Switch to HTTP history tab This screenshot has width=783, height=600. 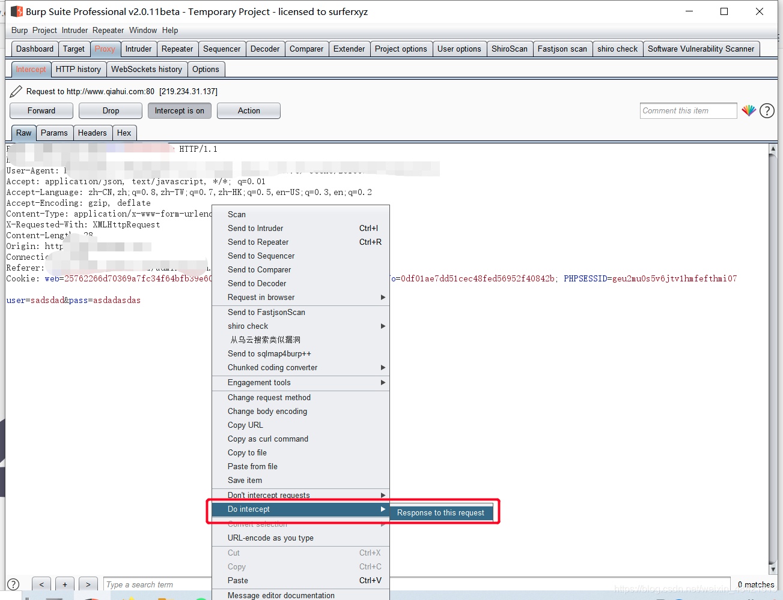(78, 69)
